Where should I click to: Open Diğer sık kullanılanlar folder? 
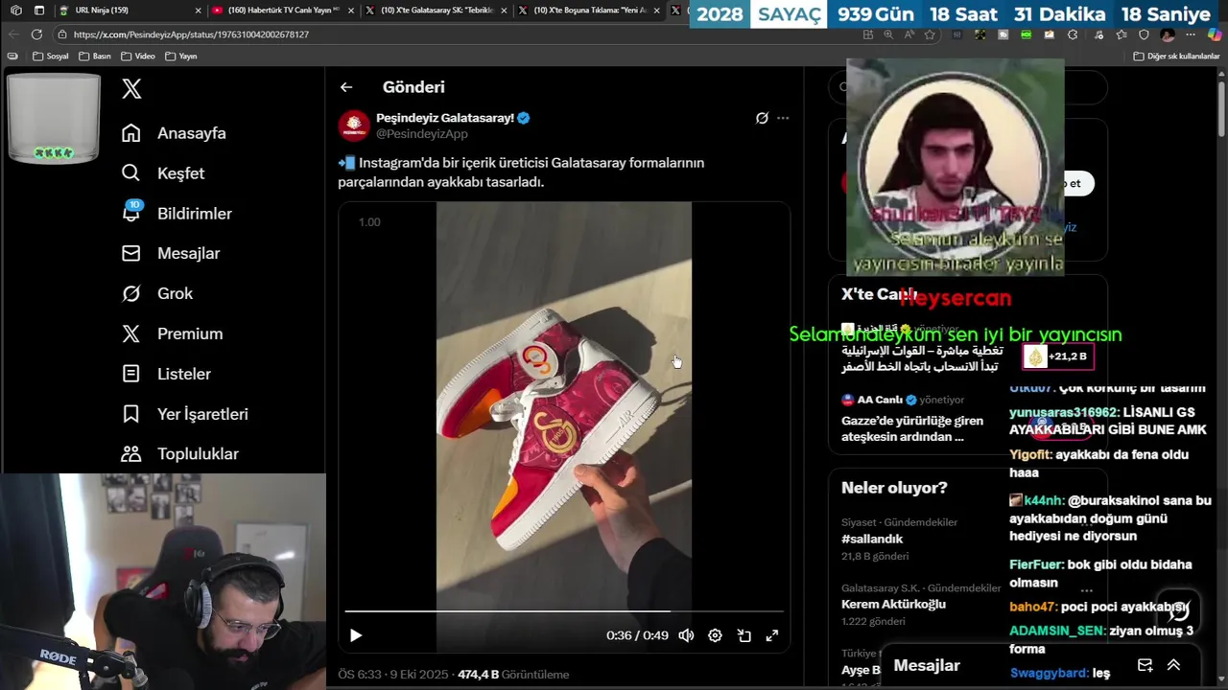(x=1176, y=57)
